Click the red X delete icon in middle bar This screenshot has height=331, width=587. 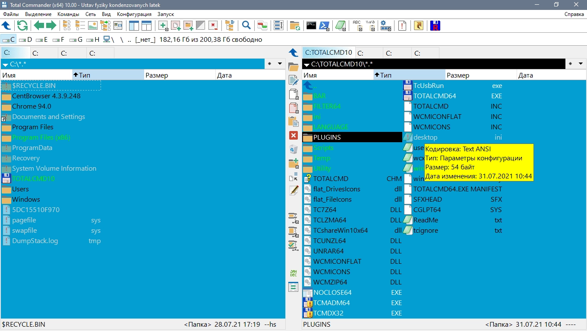[x=293, y=135]
